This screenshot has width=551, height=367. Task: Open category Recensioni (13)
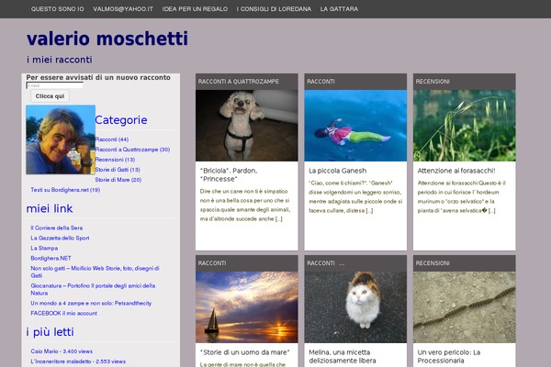[x=115, y=160]
